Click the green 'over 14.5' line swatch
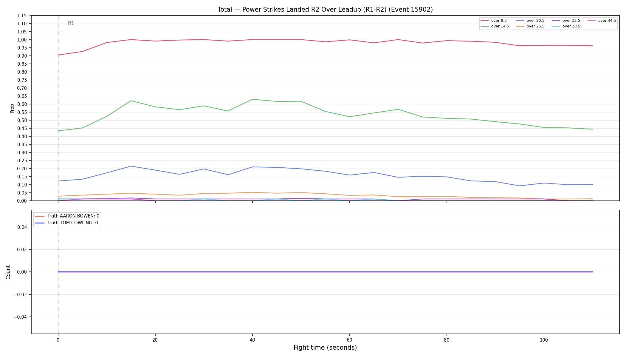This screenshot has height=358, width=626. point(485,26)
